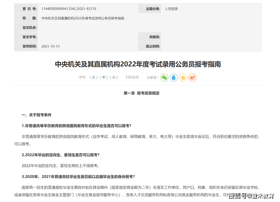Share the article via the QQ icon
280x202 pixels.
tap(174, 77)
